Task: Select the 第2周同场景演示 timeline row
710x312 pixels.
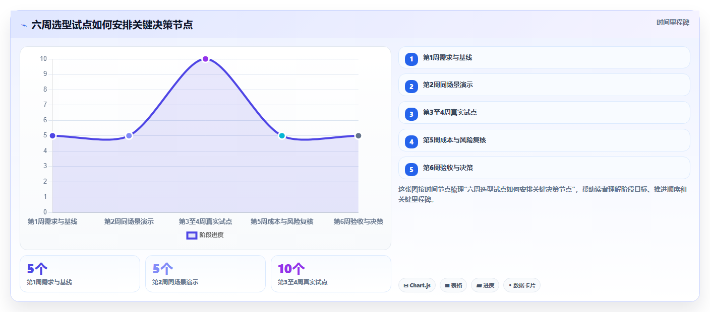Action: pos(544,85)
